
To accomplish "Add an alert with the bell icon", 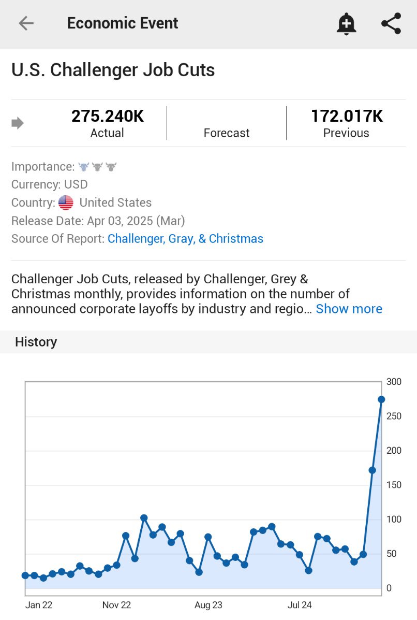I will tap(346, 24).
